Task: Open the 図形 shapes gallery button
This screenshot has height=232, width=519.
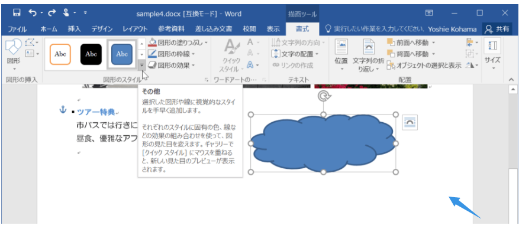Action: [13, 55]
